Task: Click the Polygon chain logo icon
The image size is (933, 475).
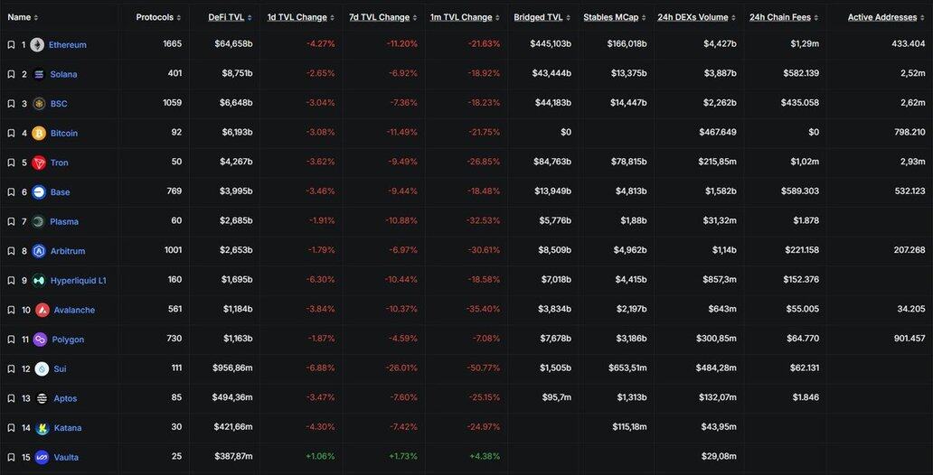Action: click(40, 340)
